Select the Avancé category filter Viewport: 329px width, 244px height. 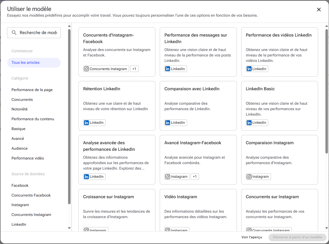pyautogui.click(x=18, y=139)
